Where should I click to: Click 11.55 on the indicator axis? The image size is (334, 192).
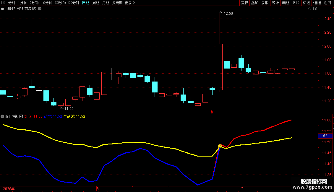click(x=327, y=131)
